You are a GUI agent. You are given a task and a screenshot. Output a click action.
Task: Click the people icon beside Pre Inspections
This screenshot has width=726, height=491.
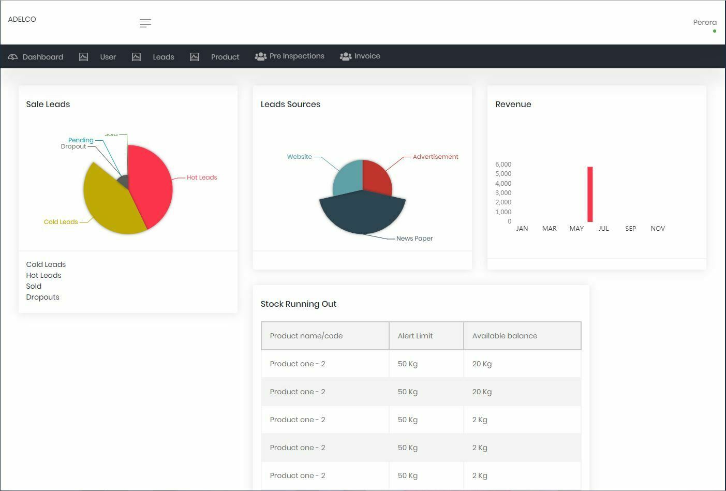[x=261, y=56]
